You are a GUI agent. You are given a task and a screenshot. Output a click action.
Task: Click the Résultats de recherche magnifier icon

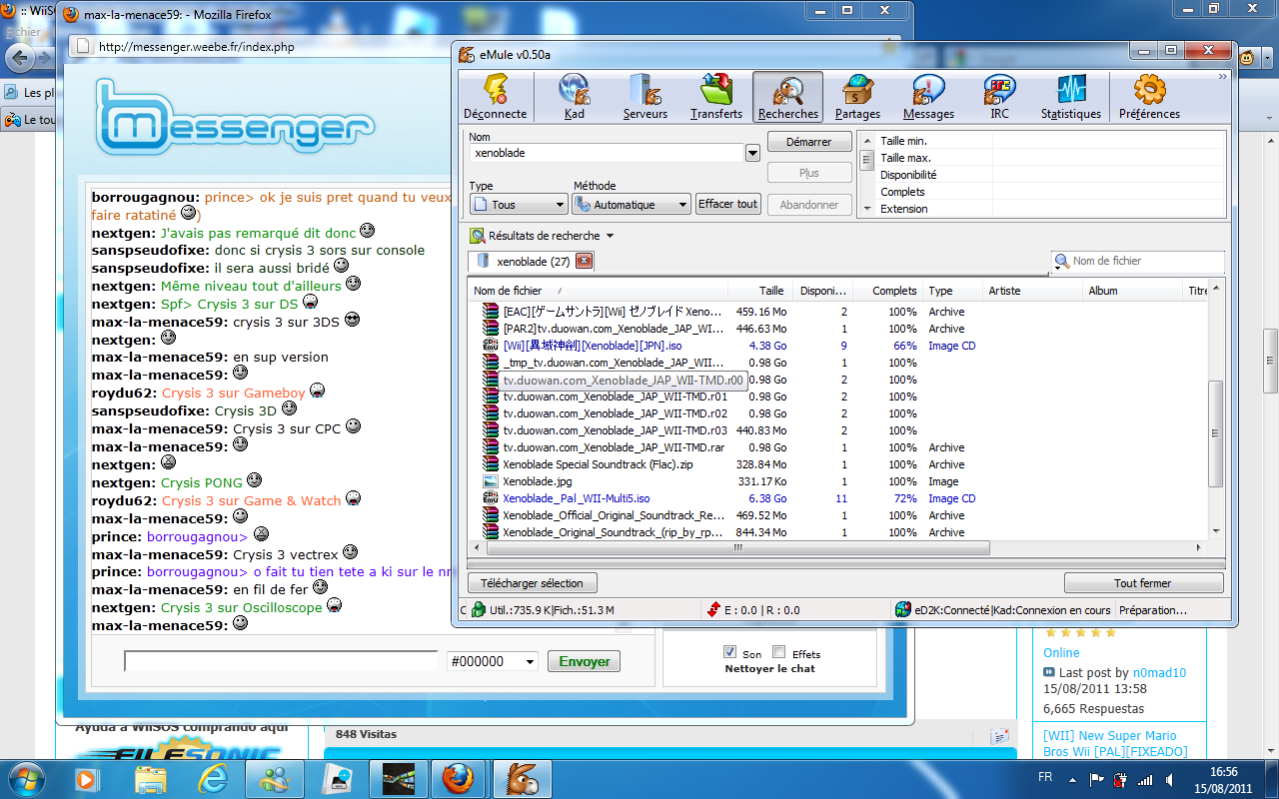click(x=477, y=236)
